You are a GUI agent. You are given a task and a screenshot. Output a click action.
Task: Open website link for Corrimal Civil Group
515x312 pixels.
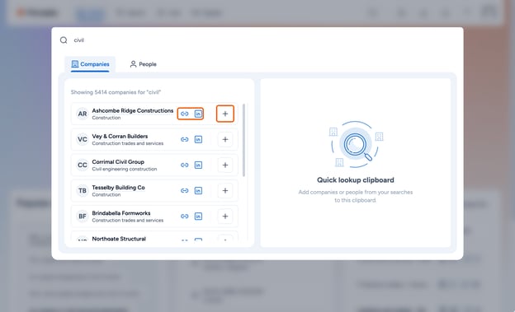point(185,165)
